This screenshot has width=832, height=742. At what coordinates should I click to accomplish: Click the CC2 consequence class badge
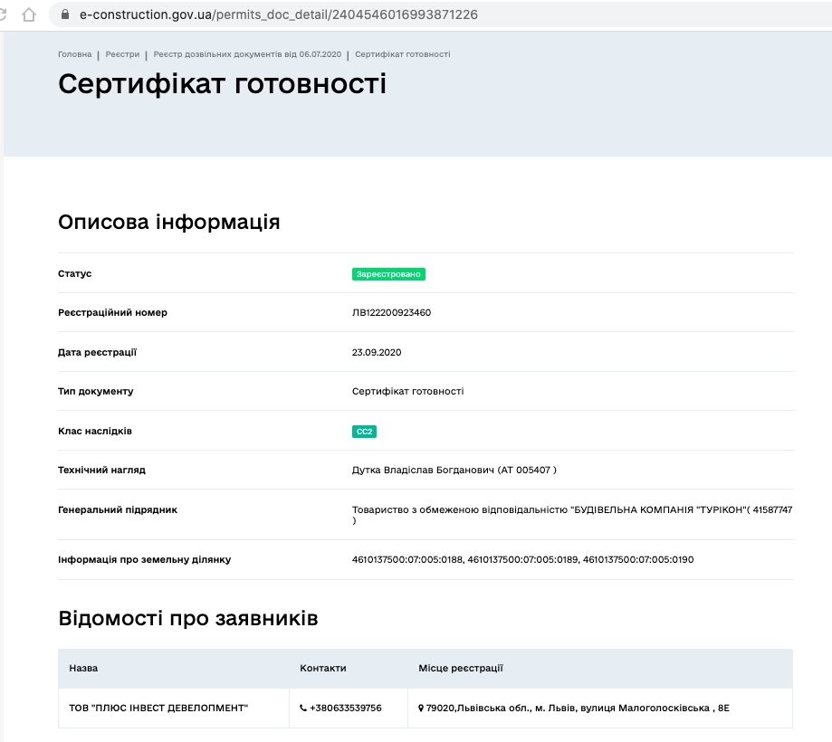click(x=365, y=432)
